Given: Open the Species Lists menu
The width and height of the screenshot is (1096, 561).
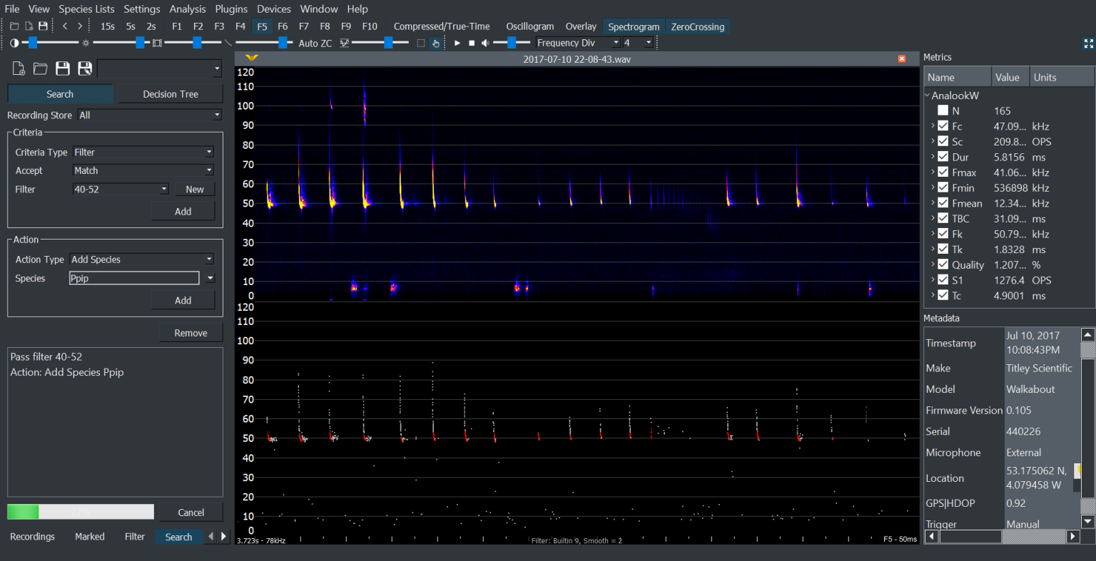Looking at the screenshot, I should pos(86,9).
